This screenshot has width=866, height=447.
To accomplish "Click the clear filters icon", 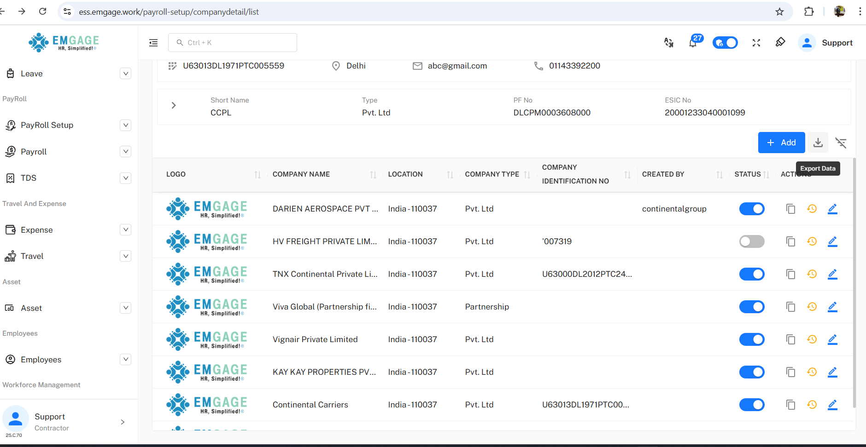I will point(841,143).
